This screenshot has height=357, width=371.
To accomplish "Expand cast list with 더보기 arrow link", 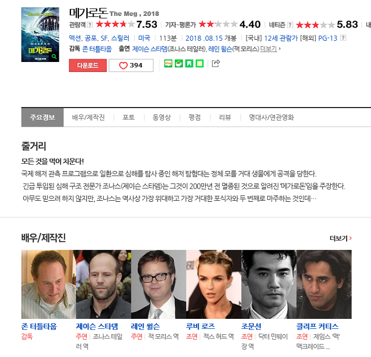I will click(x=270, y=49).
